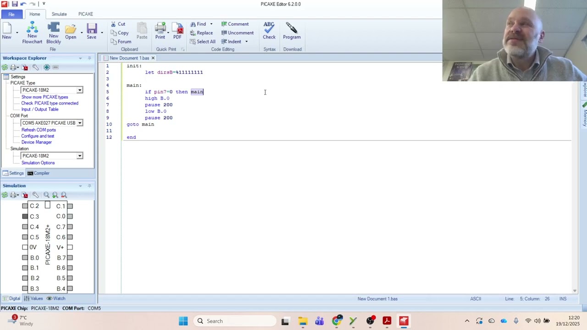Open the Workspace Explorer panel options arrow
Image resolution: width=587 pixels, height=330 pixels.
pos(80,58)
